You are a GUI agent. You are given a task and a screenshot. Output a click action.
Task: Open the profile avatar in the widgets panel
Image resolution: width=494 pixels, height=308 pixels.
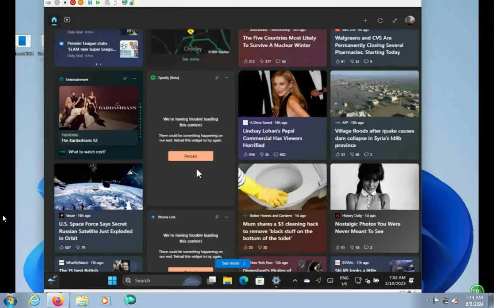(410, 20)
